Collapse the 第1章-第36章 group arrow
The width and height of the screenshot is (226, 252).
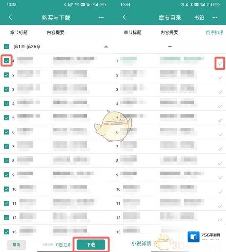pos(106,47)
